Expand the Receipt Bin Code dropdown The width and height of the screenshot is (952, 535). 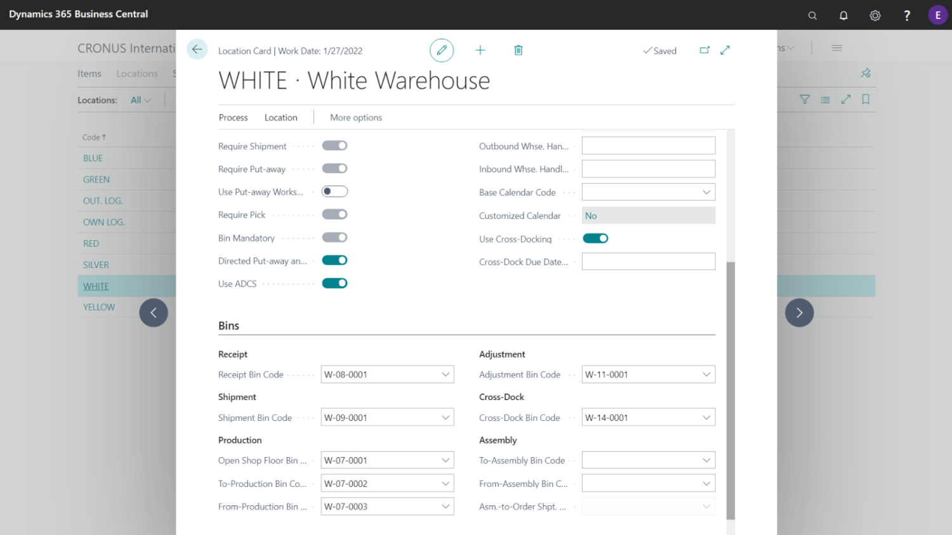click(445, 374)
